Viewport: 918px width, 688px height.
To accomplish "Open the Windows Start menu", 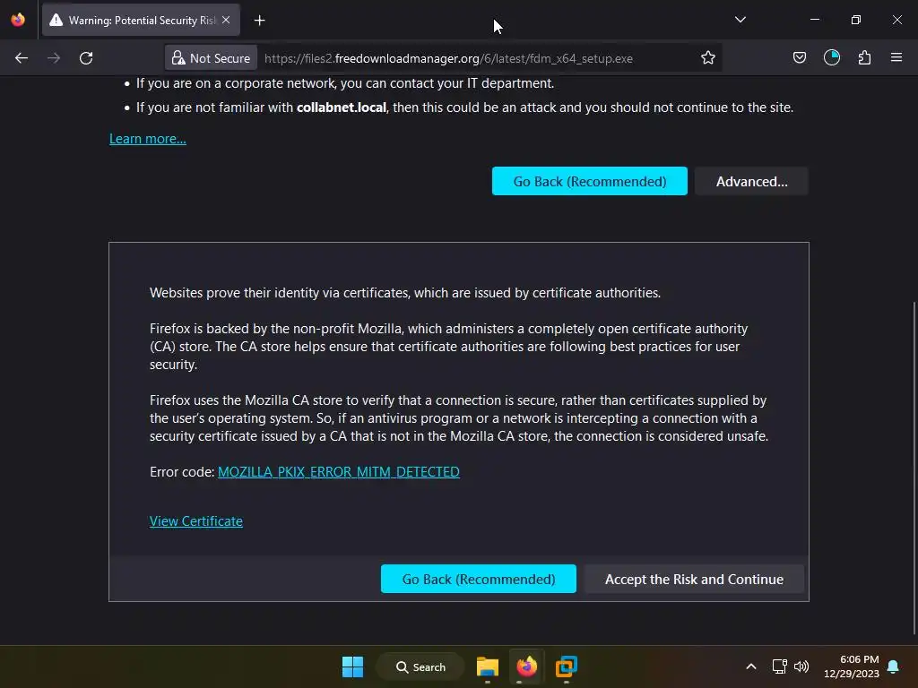I will [x=352, y=666].
